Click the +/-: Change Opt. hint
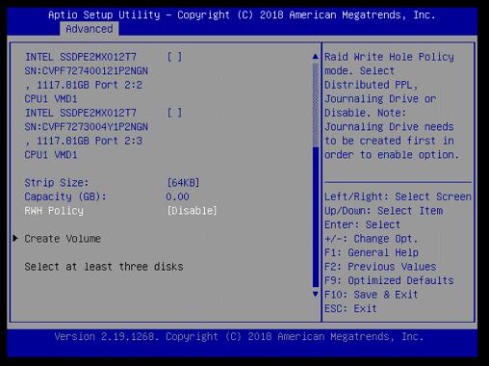This screenshot has height=366, width=489. pos(372,239)
